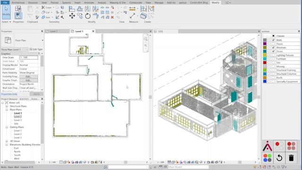The image size is (302, 170).
Task: Open the Floor Plan type selector dropdown
Action: [42, 40]
